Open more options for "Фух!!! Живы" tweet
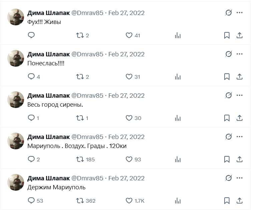253x210 pixels. [239, 13]
